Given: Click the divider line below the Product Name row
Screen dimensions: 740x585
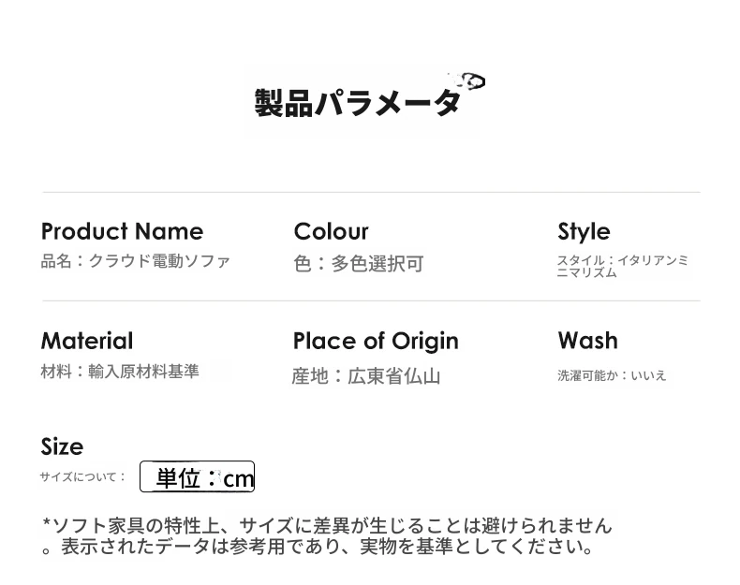Looking at the screenshot, I should point(371,300).
